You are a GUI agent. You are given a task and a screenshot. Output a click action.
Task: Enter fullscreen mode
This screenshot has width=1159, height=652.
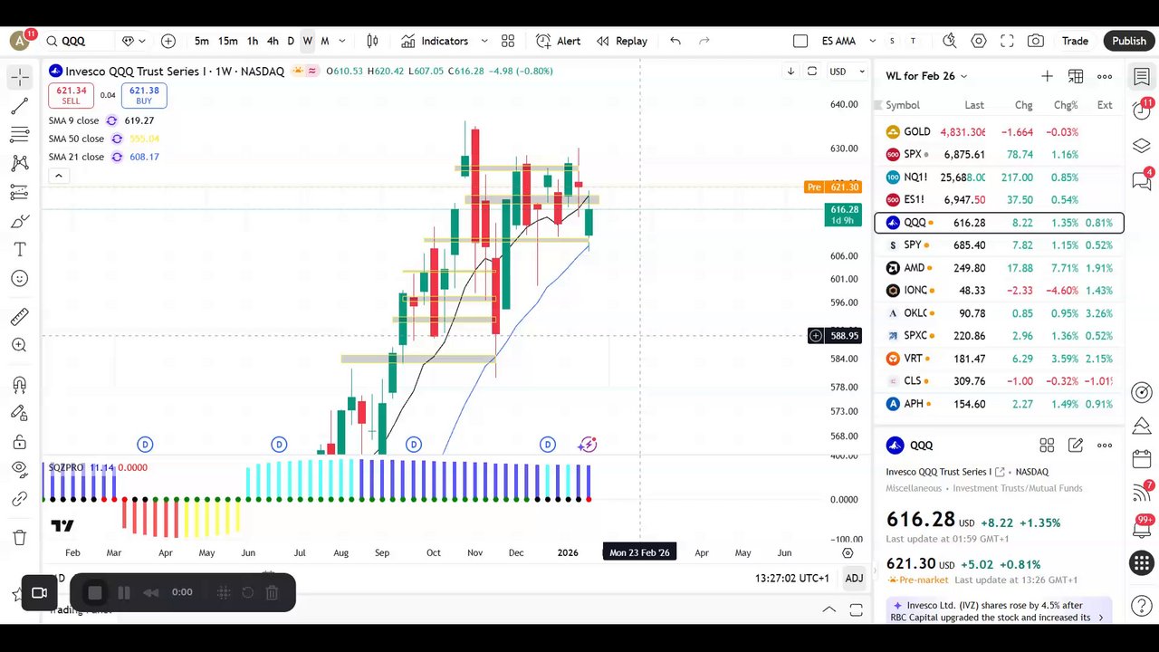(x=1007, y=41)
